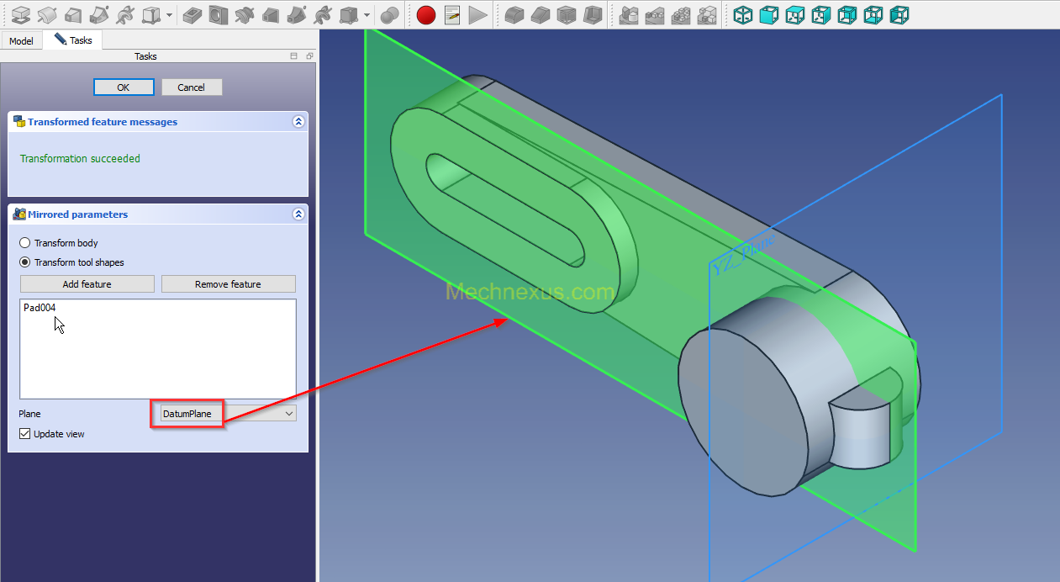Switch to Rear view cube icon
The image size is (1060, 582).
(x=847, y=14)
